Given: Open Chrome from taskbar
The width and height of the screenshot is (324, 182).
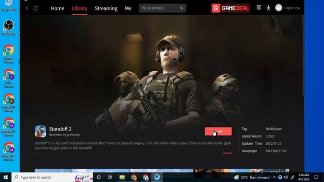Looking at the screenshot, I should 134,177.
